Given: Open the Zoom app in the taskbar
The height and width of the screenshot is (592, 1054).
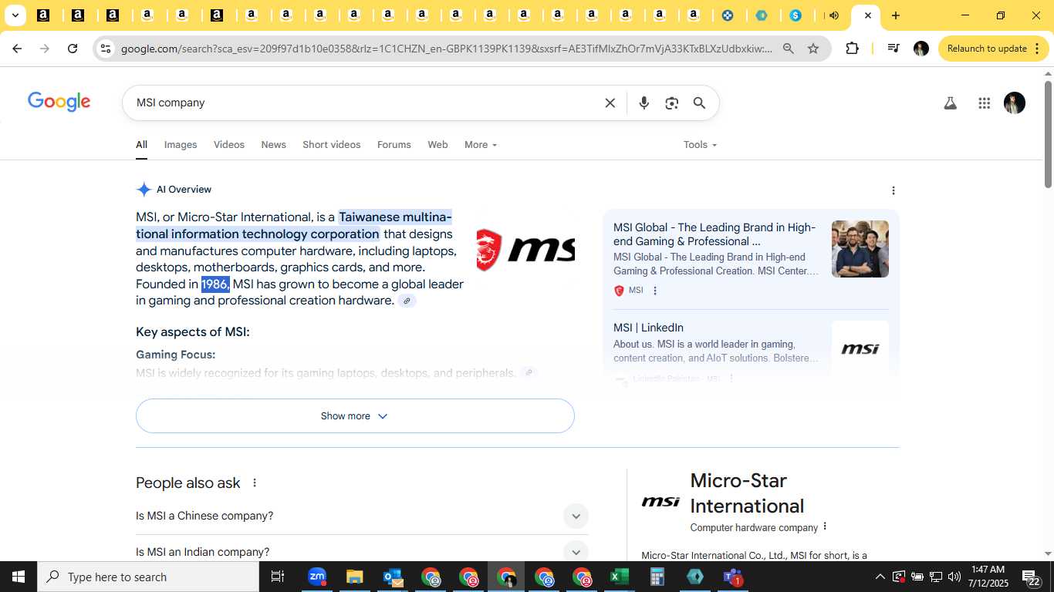Looking at the screenshot, I should 317,577.
